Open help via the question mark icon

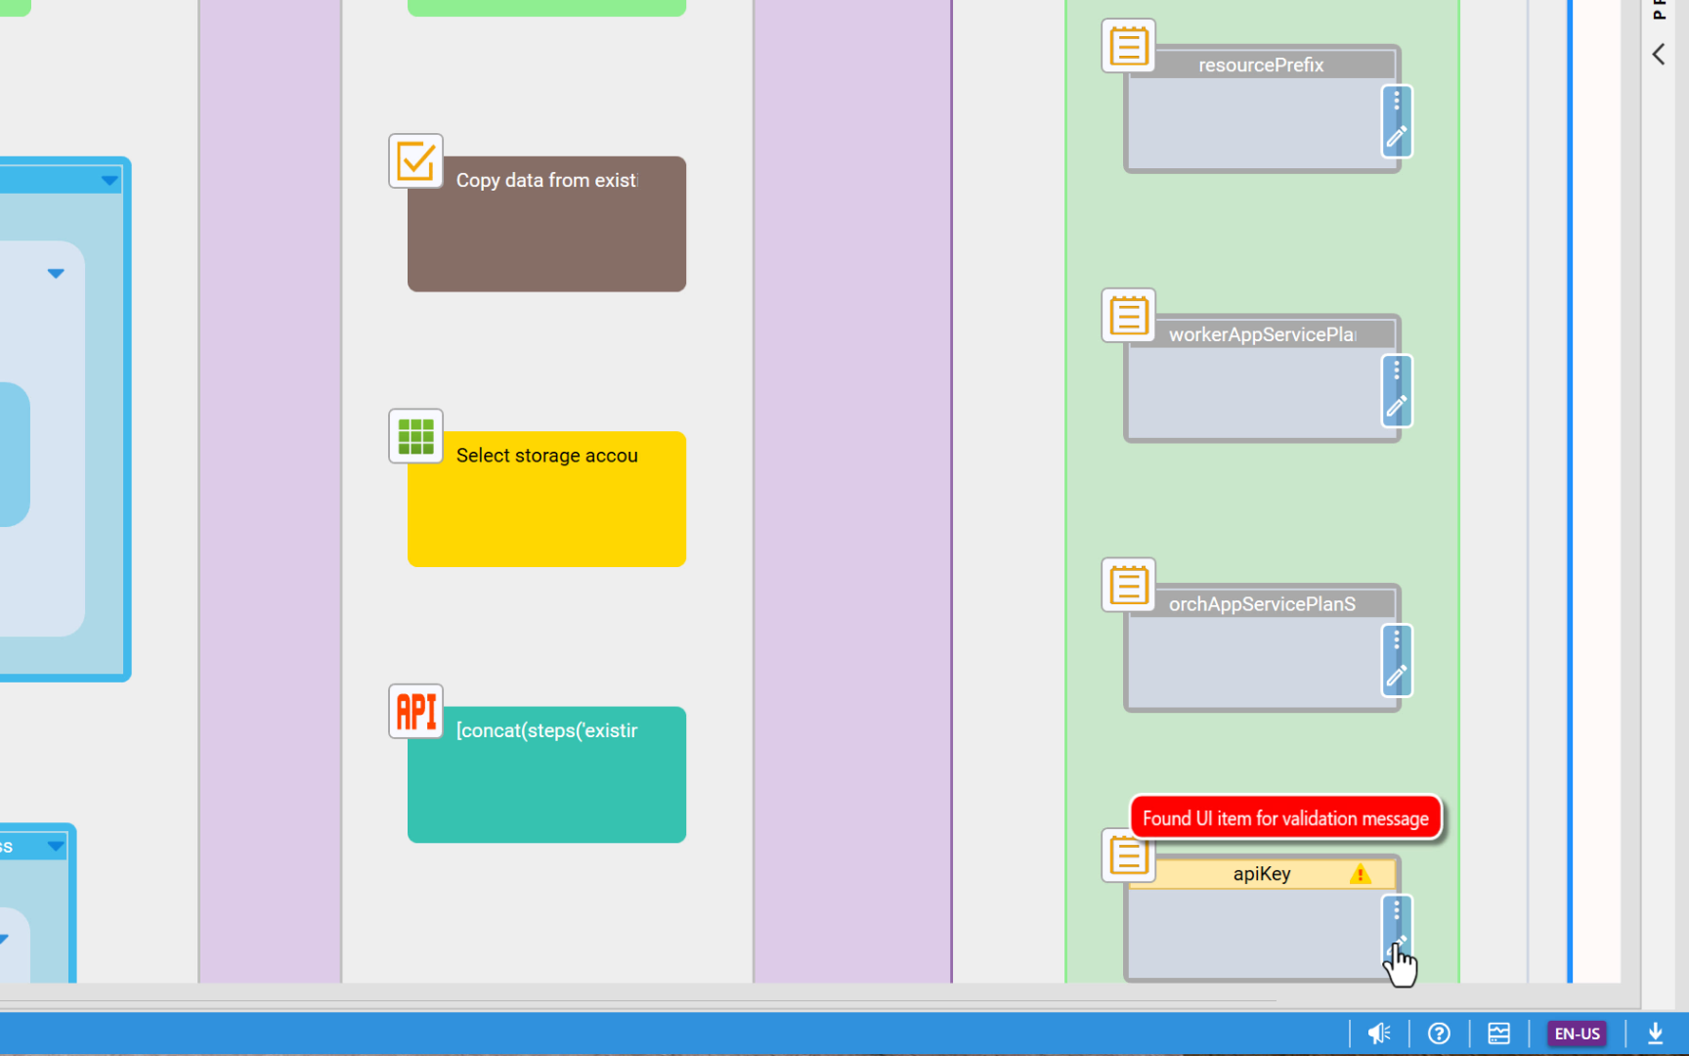pyautogui.click(x=1439, y=1034)
